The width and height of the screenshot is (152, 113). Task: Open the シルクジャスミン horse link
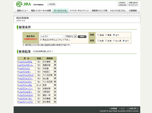(25, 82)
